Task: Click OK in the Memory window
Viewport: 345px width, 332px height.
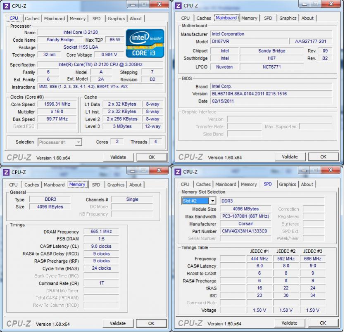Action: tap(151, 323)
